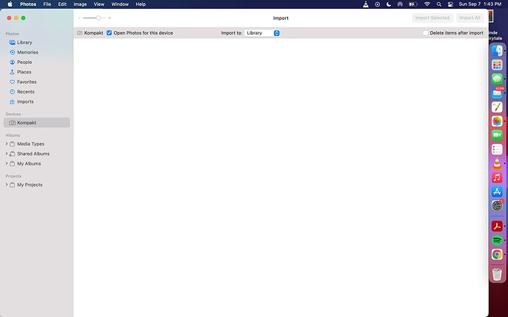The image size is (508, 317).
Task: Open System Preferences from the Dock
Action: tap(497, 206)
